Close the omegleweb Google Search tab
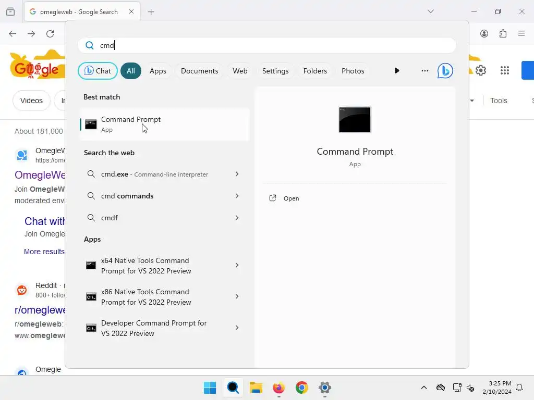This screenshot has width=534, height=400. click(131, 11)
